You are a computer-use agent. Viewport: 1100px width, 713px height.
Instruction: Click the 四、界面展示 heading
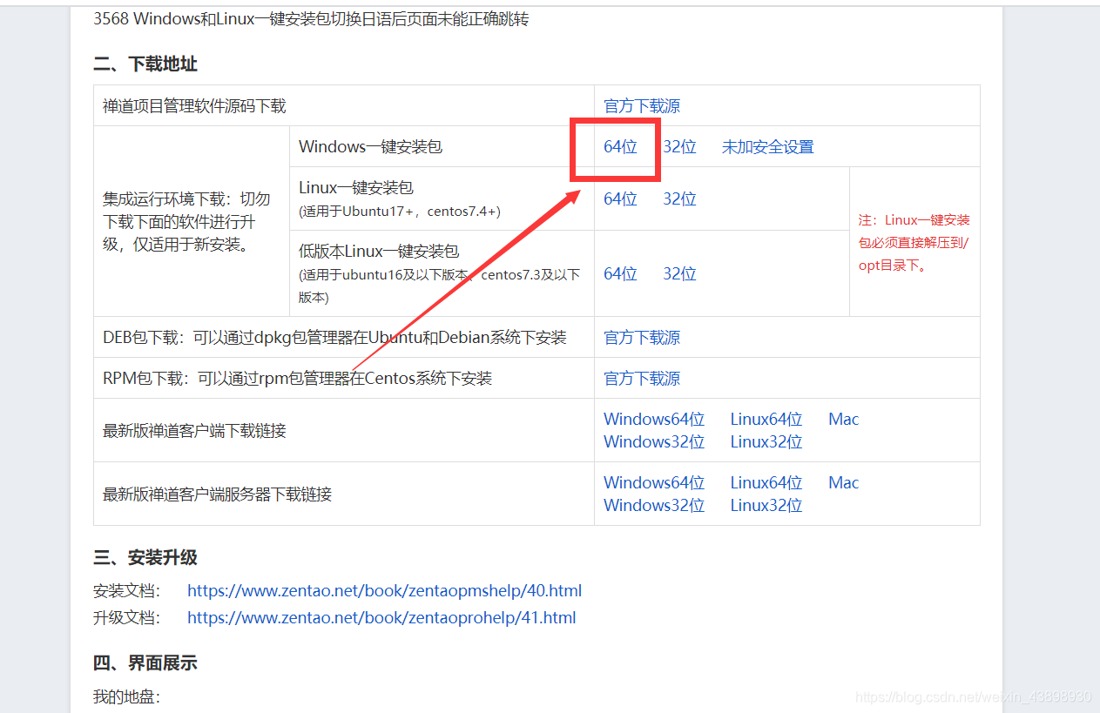(x=145, y=663)
